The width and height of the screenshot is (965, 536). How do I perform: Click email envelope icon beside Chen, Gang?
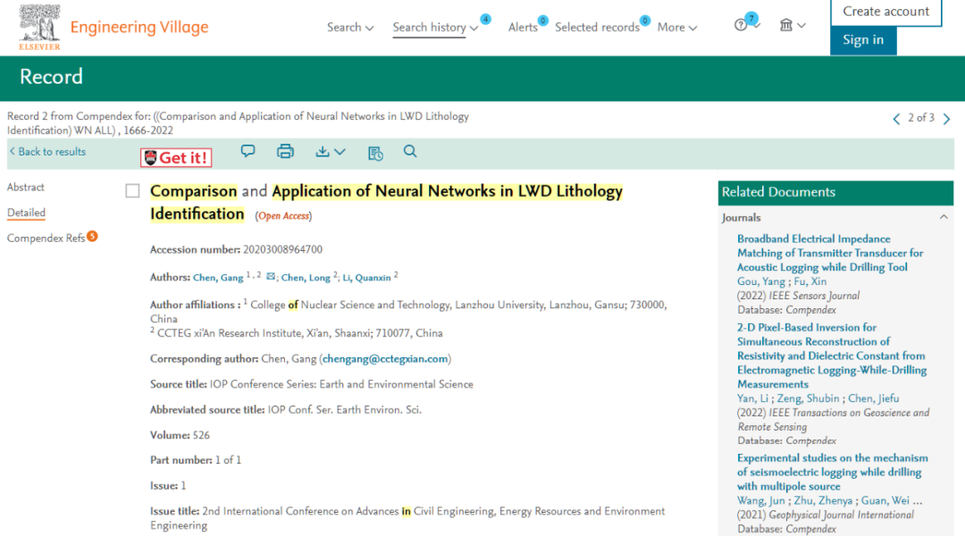270,276
